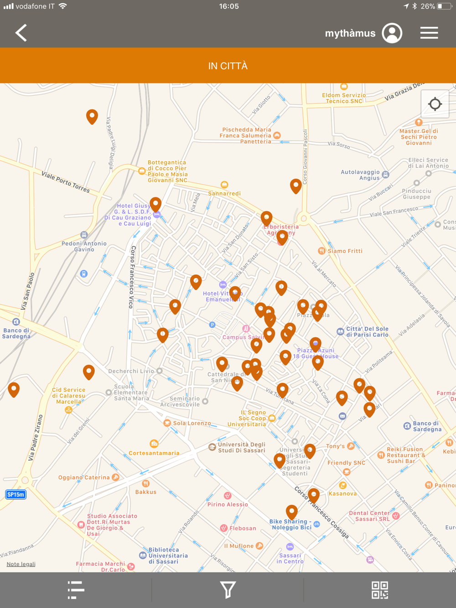Viewport: 456px width, 608px height.
Task: Tap the orange pin on Via Turritana
Action: pos(283,391)
